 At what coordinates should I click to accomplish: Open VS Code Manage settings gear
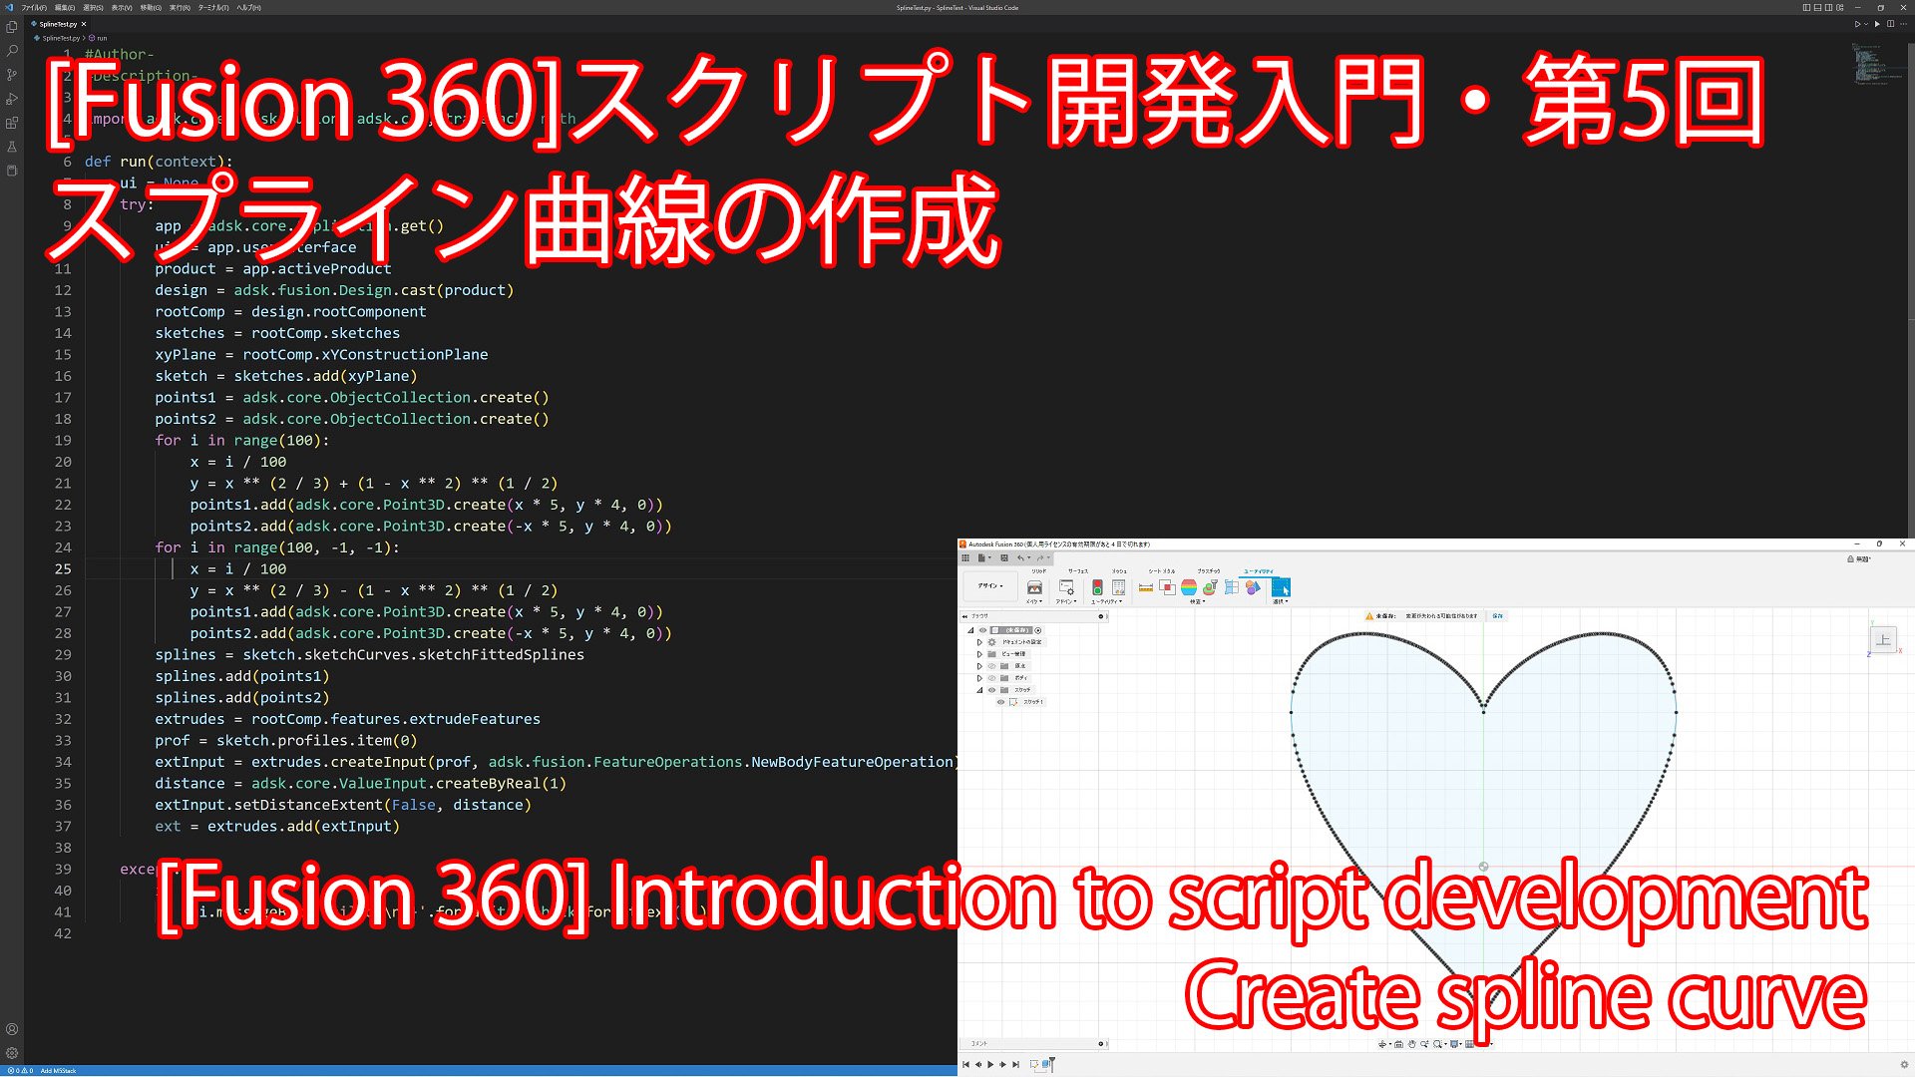coord(12,1053)
